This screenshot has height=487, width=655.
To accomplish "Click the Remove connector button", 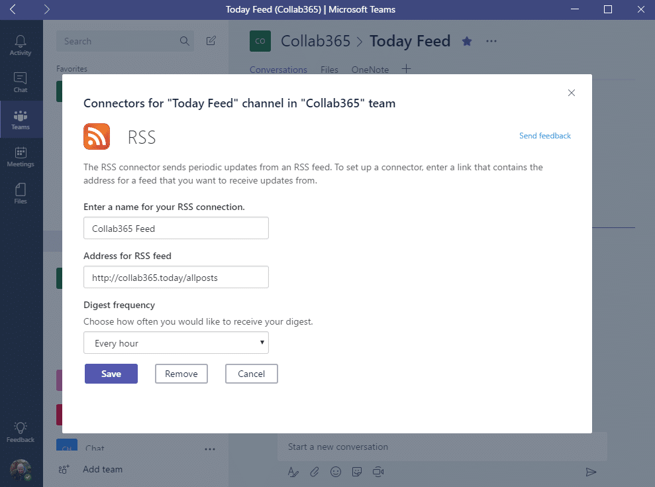I will point(181,374).
